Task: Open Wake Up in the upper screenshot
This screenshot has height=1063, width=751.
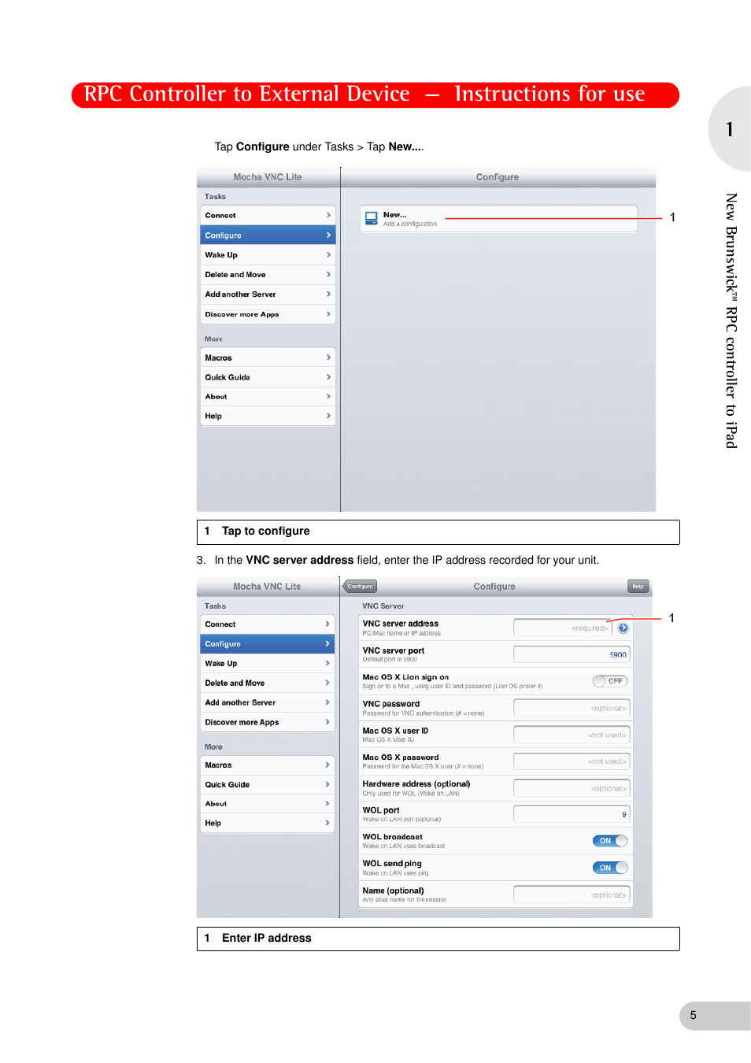Action: tap(268, 254)
